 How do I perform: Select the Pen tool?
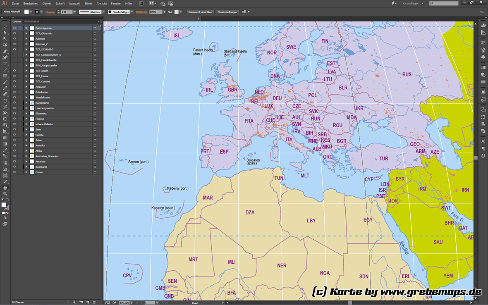5,51
